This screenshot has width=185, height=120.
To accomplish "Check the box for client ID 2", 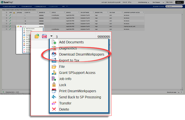I will [x=6, y=18].
